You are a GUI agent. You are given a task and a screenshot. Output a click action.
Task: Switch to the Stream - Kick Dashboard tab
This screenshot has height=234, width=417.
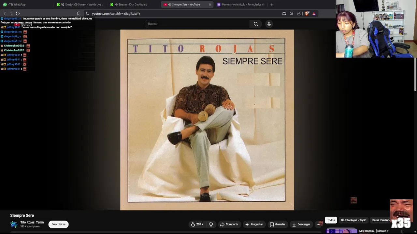click(x=134, y=5)
